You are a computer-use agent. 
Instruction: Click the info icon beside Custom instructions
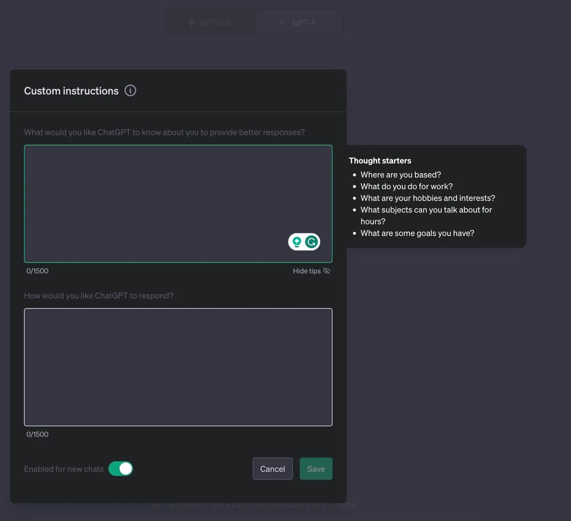point(130,91)
